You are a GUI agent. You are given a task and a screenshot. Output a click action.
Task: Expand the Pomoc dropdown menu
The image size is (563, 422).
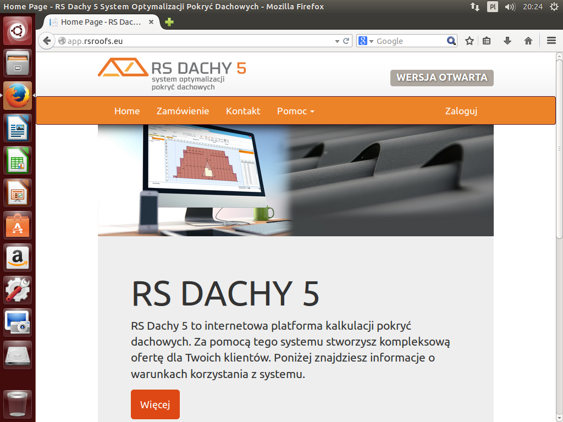click(x=295, y=111)
